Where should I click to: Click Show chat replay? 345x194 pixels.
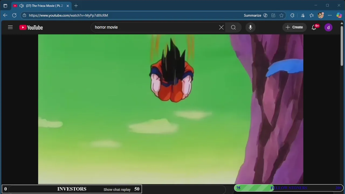click(117, 189)
